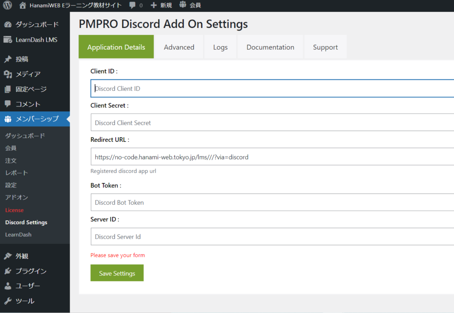Image resolution: width=454 pixels, height=313 pixels.
Task: Click the Discord Client Secret field
Action: tap(272, 122)
